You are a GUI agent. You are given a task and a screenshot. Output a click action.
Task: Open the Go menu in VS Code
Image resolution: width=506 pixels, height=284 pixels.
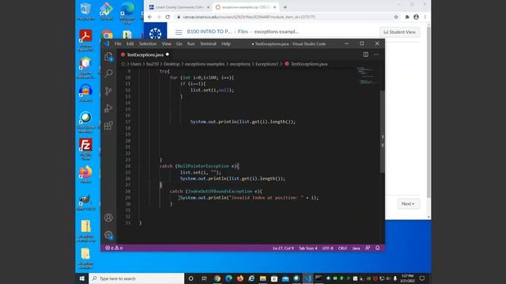coord(179,44)
